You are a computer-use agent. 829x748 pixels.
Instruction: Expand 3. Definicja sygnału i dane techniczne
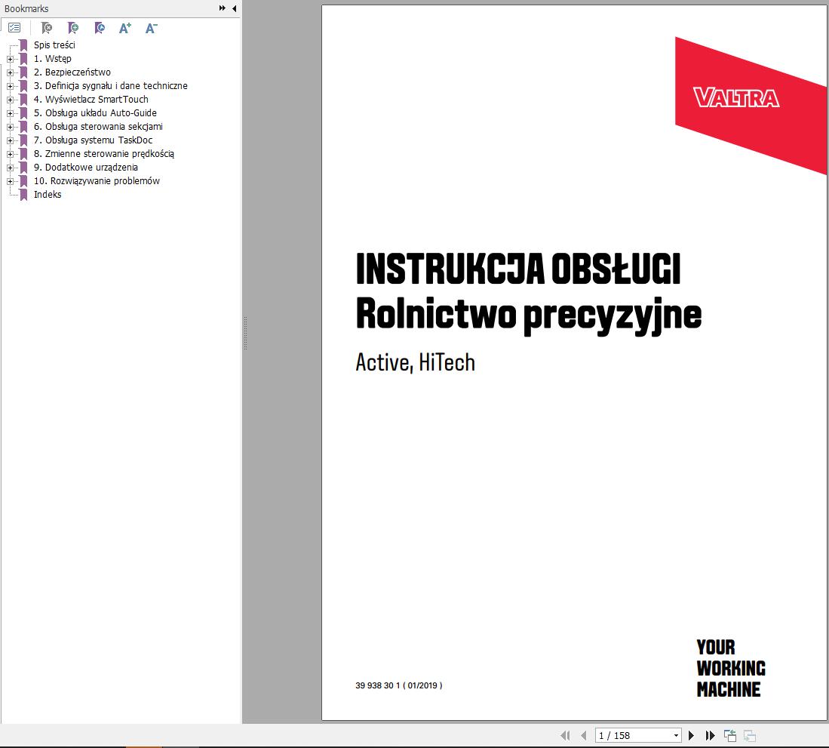10,86
